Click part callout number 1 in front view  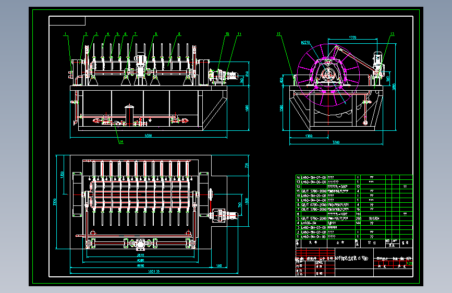pyautogui.click(x=66, y=34)
